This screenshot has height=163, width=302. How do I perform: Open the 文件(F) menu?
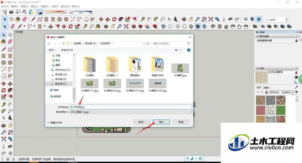pos(5,6)
